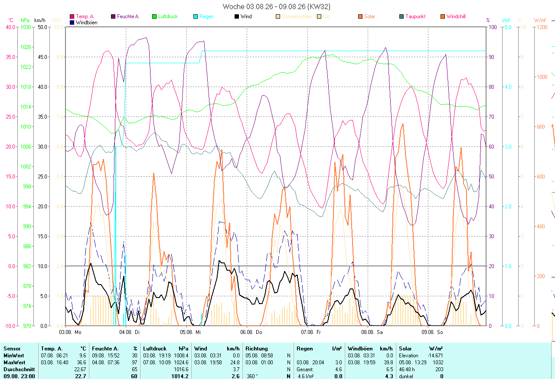
Task: Click the "07.08. Fr" x-axis date label
Action: click(x=311, y=332)
